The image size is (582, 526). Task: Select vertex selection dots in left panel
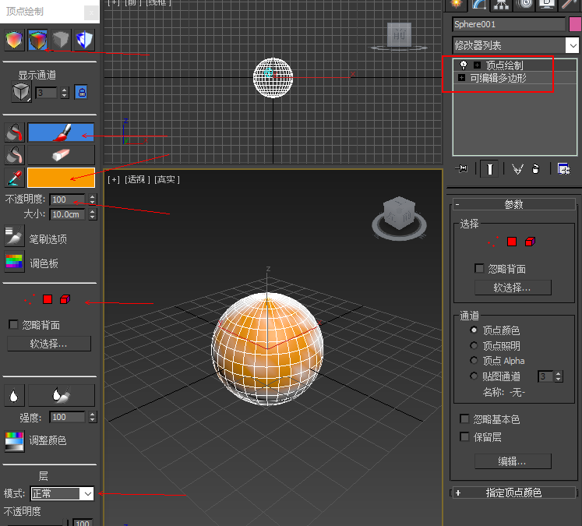[30, 299]
